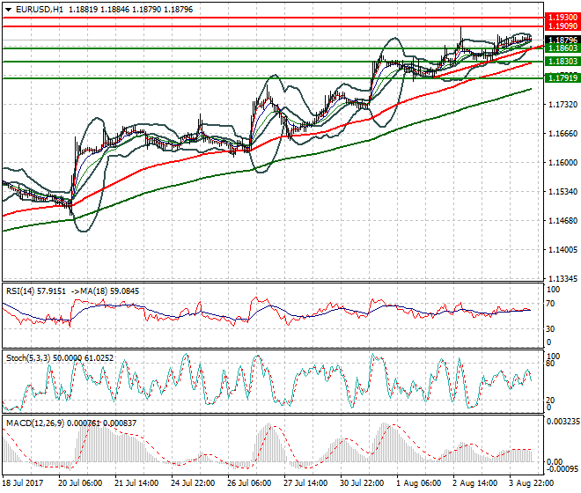The image size is (581, 493).
Task: Click the 26 Jul 06:00 time label
Action: click(x=249, y=483)
